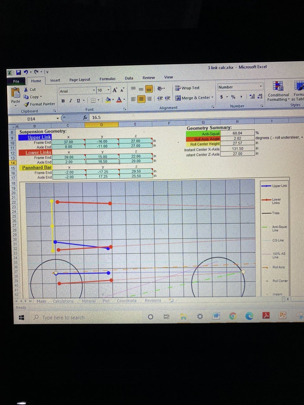Image resolution: width=304 pixels, height=405 pixels.
Task: Open Chrome from the taskbar
Action: pos(233,316)
